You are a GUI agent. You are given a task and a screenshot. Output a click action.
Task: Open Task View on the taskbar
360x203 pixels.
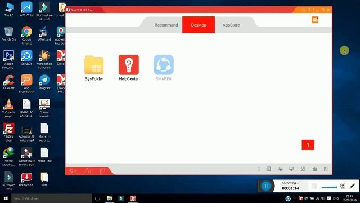[x=97, y=198]
